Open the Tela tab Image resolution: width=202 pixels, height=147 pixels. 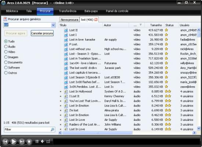[29, 11]
